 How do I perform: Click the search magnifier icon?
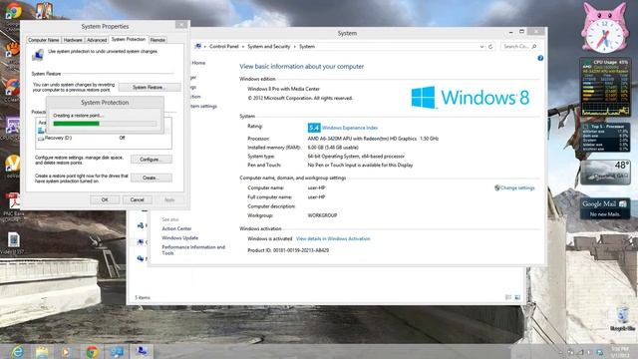(534, 47)
